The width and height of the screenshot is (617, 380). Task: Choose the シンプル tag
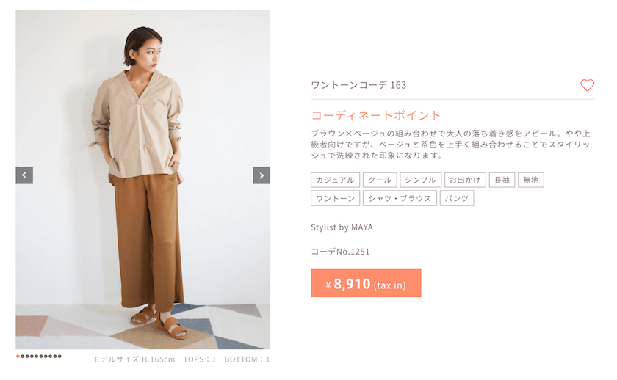[x=420, y=180]
